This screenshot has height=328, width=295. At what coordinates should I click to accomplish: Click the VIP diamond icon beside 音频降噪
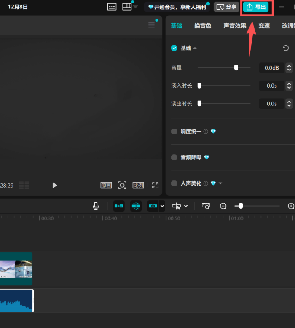click(x=206, y=157)
